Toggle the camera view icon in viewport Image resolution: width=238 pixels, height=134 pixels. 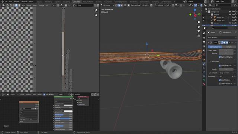coord(199,31)
